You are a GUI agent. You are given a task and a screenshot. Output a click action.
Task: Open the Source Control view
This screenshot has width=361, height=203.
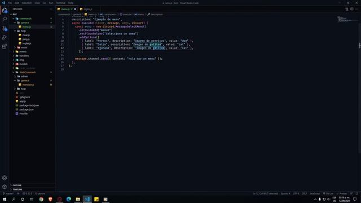click(x=5, y=28)
